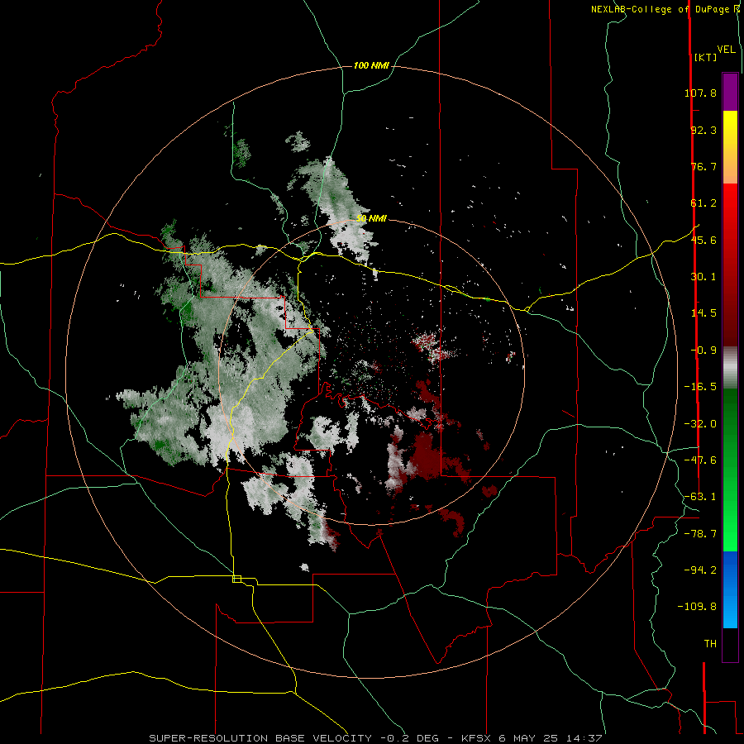Click the 107.8 legend value
744x744 pixels.
tap(700, 93)
